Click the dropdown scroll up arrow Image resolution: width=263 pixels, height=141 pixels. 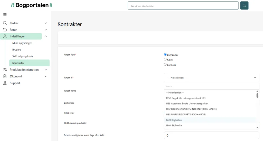(257, 91)
